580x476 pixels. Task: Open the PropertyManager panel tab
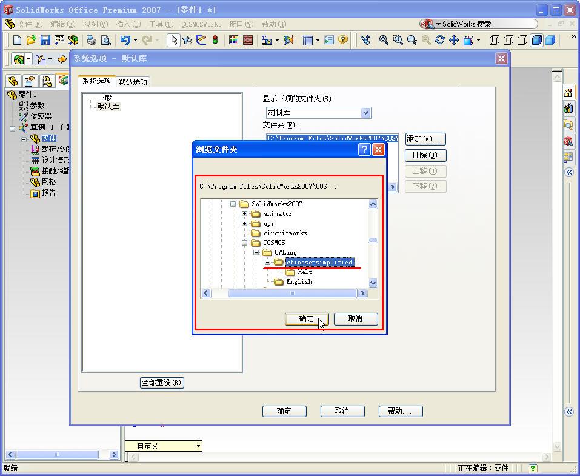click(30, 81)
